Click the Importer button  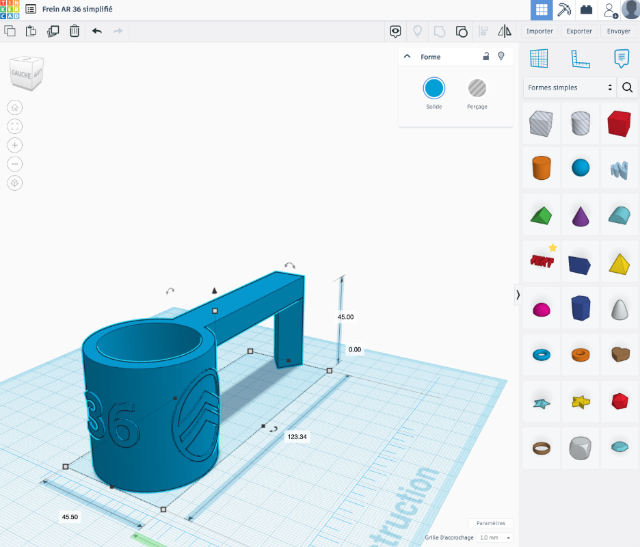click(539, 31)
